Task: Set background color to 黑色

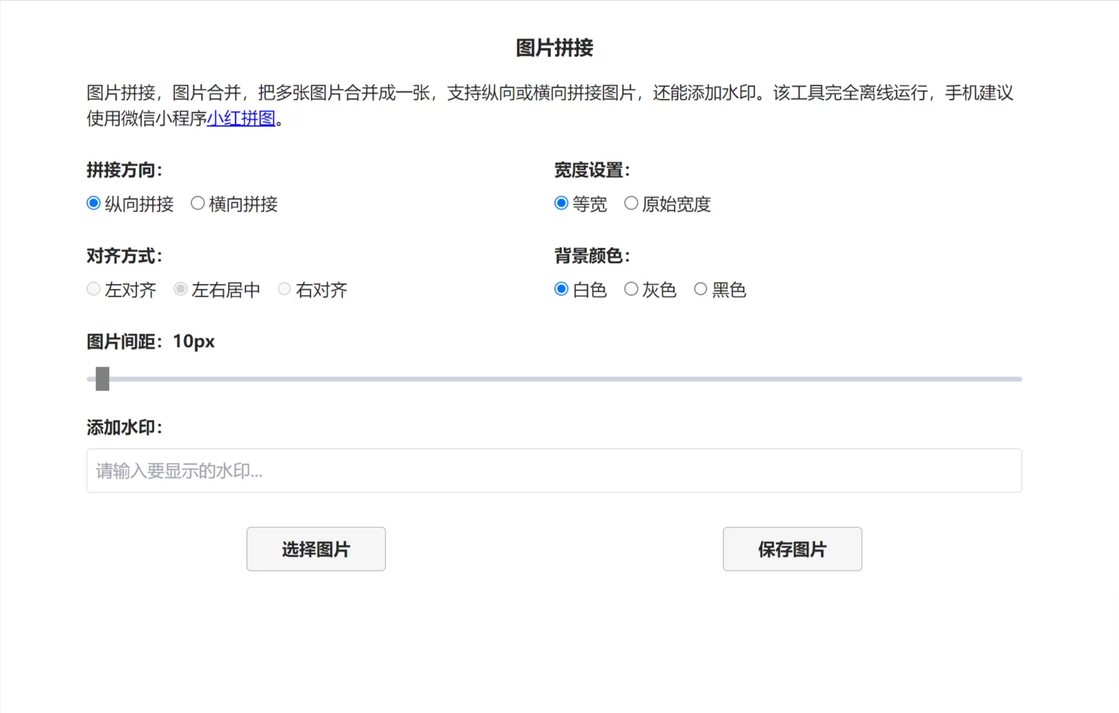Action: point(700,289)
